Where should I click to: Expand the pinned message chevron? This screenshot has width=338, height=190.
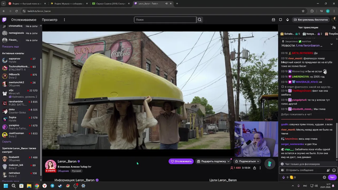pos(332,44)
